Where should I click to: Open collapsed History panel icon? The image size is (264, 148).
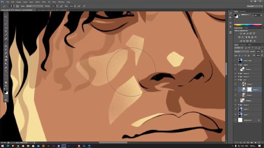point(231,14)
